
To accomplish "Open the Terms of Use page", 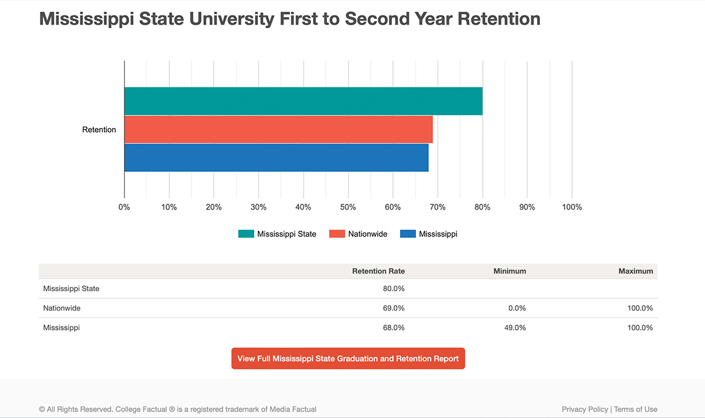I will (636, 409).
